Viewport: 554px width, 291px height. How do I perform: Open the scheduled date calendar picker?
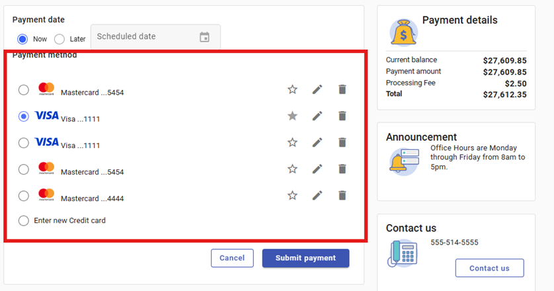pyautogui.click(x=204, y=37)
